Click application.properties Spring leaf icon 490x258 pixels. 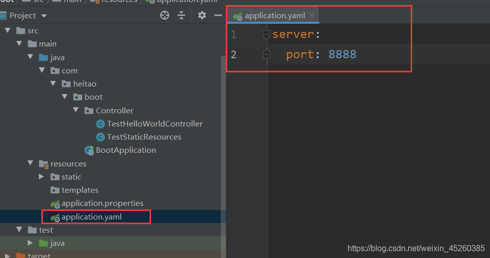click(x=55, y=204)
